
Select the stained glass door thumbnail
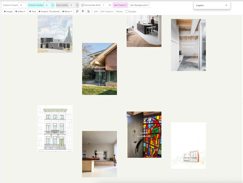pyautogui.click(x=144, y=135)
